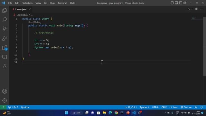Open the Source Control view
This screenshot has height=116, width=206.
(5, 29)
